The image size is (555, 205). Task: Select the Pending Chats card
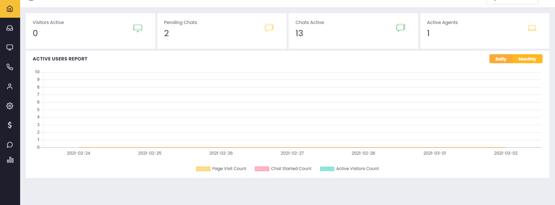(x=222, y=31)
